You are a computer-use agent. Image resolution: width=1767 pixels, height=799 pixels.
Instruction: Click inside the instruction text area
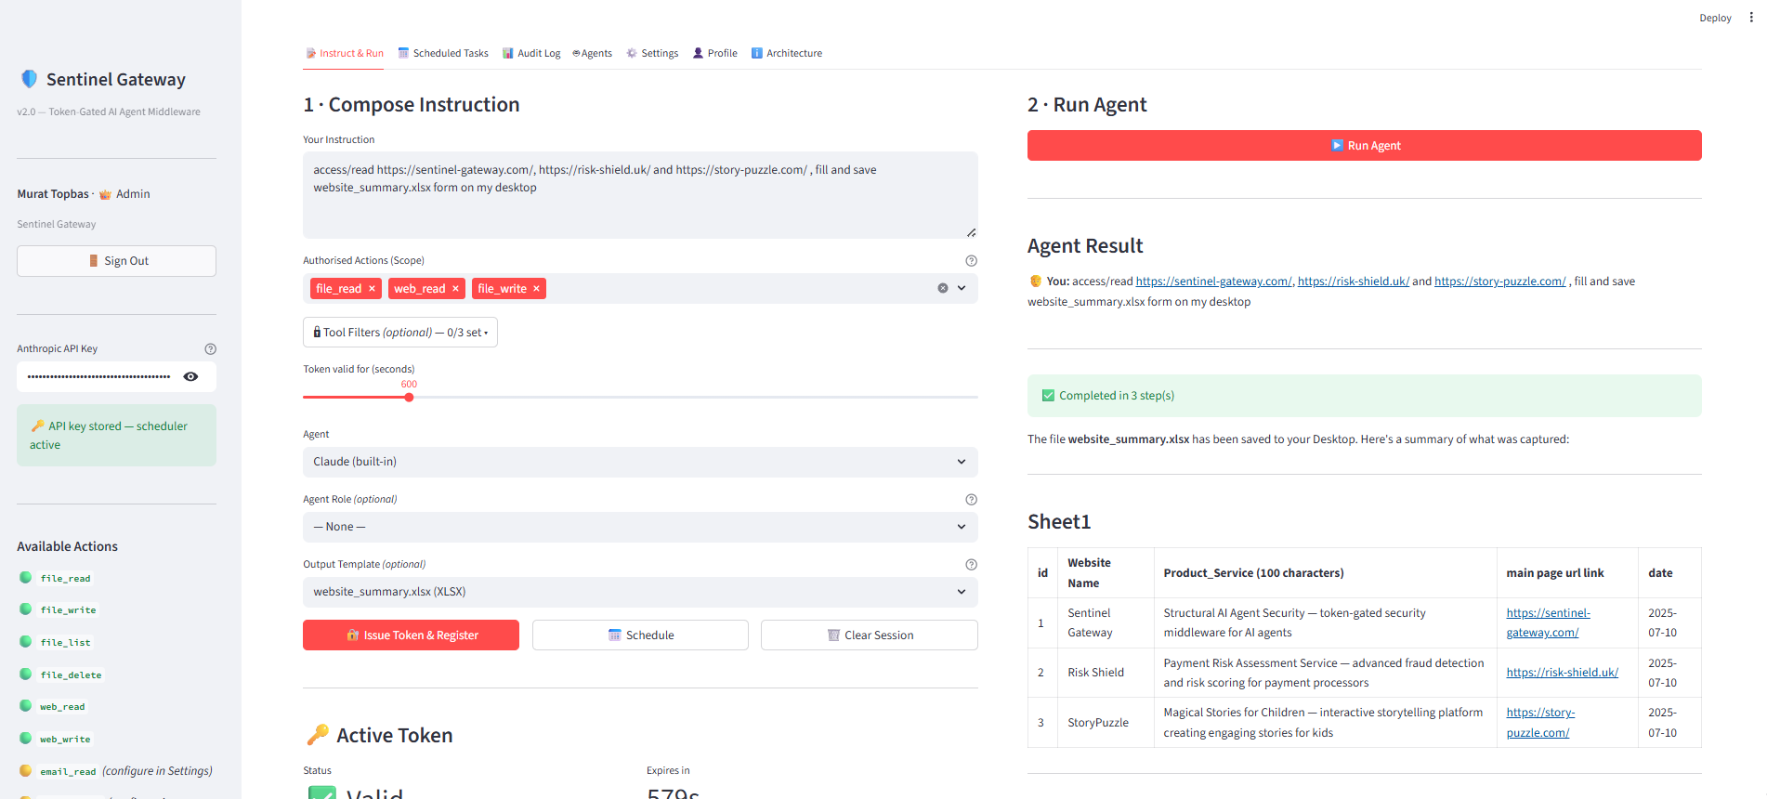coord(640,195)
